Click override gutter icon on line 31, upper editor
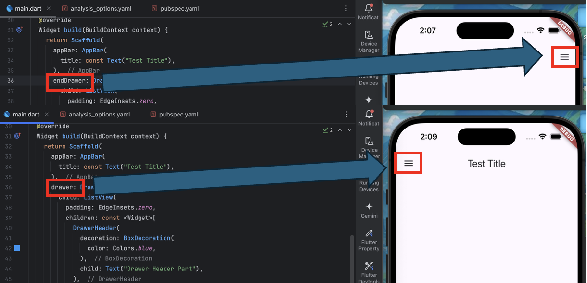 pyautogui.click(x=19, y=30)
